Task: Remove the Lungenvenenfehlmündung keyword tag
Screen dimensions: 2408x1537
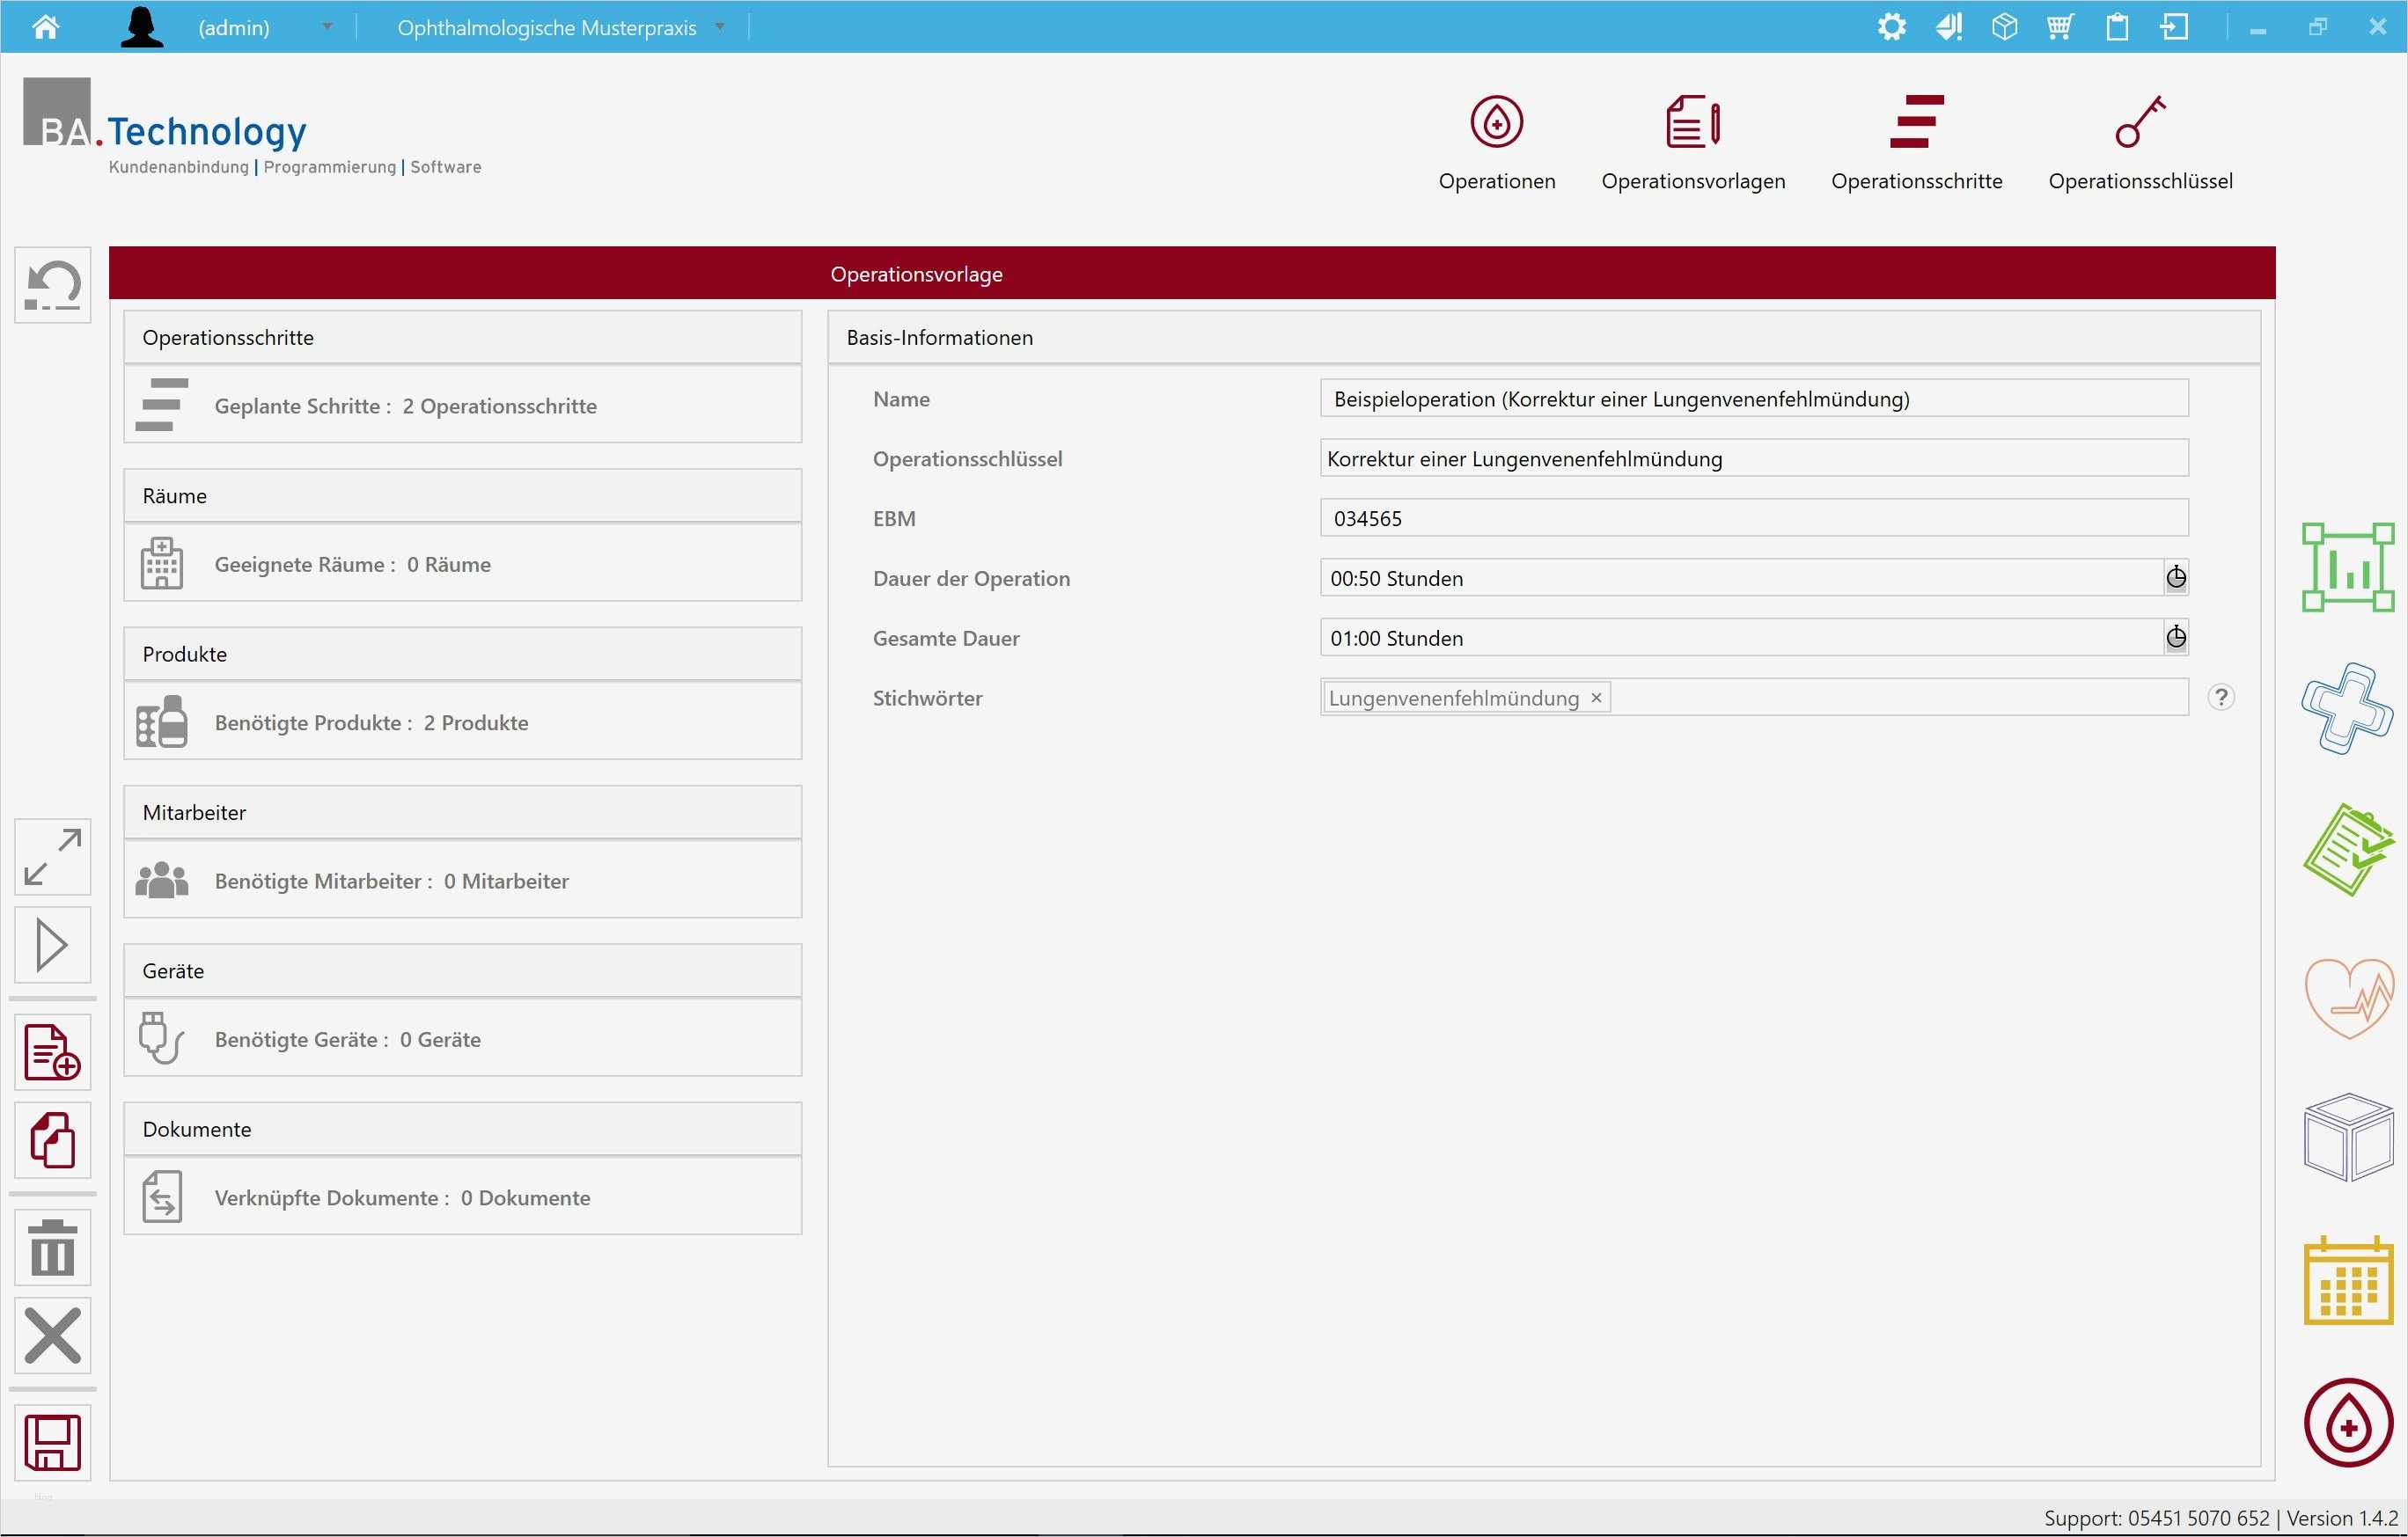Action: tap(1596, 698)
